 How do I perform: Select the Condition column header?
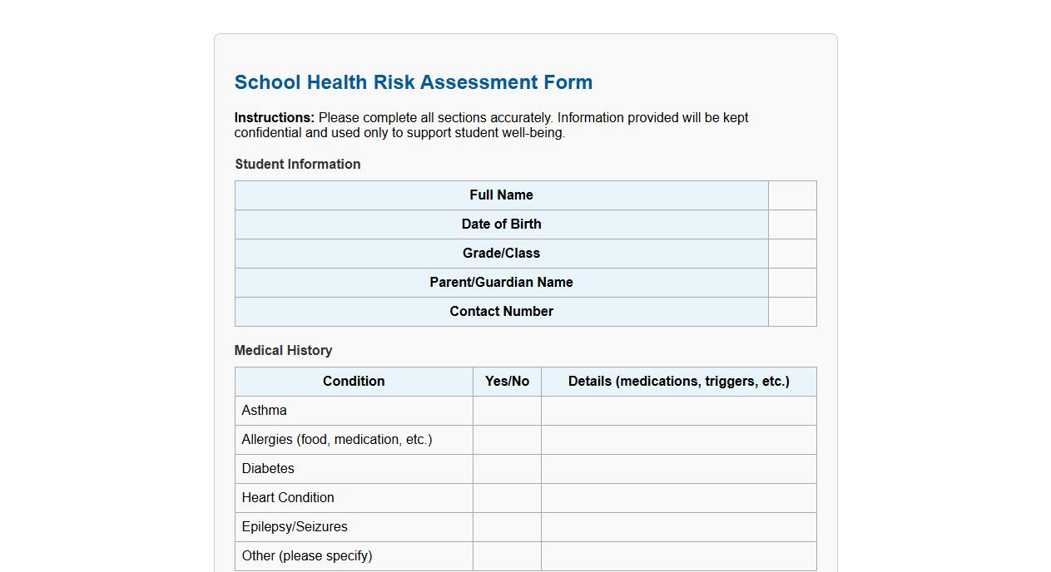pos(353,381)
